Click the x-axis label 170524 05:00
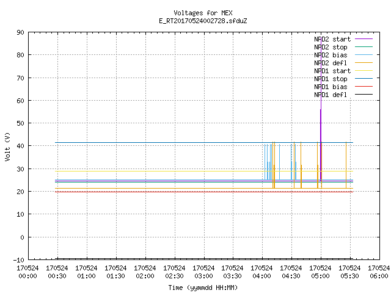The width and height of the screenshot is (391, 293). tap(320, 272)
